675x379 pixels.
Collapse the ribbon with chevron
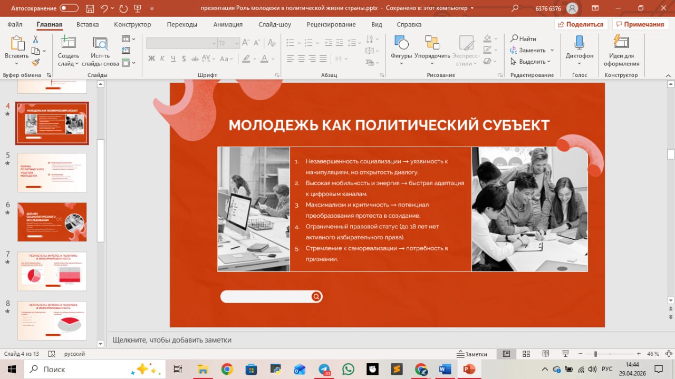(668, 75)
